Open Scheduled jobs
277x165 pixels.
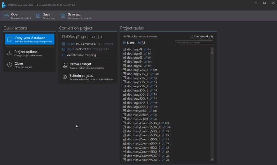(x=88, y=77)
